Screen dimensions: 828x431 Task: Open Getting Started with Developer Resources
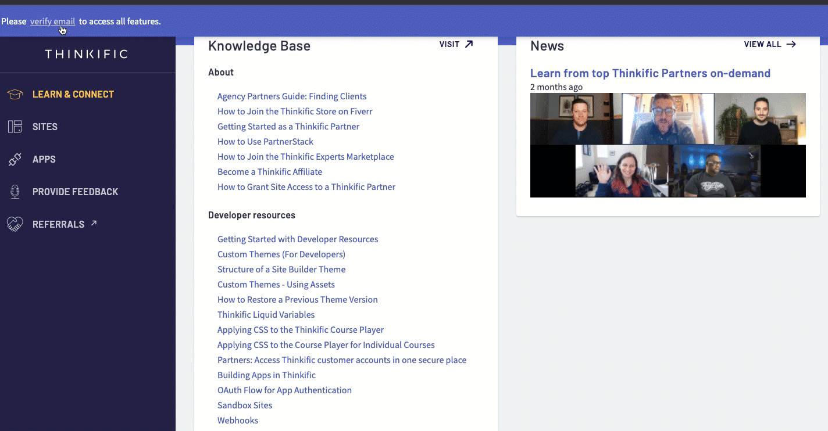click(298, 239)
